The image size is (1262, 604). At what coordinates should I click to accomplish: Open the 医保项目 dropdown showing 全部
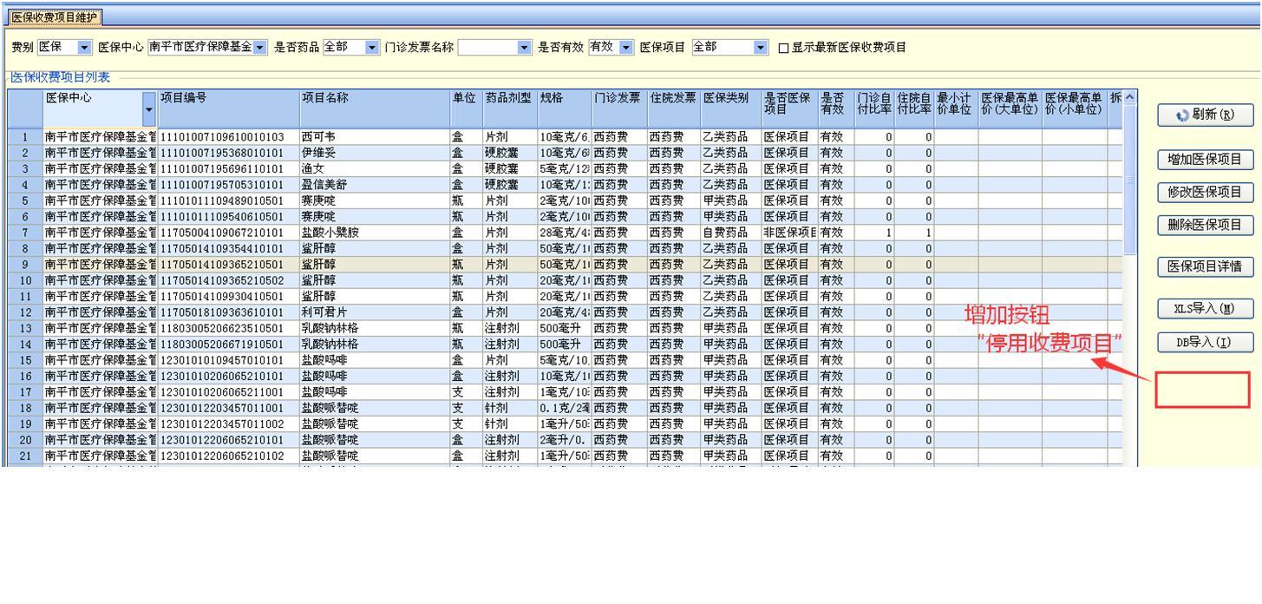point(762,47)
